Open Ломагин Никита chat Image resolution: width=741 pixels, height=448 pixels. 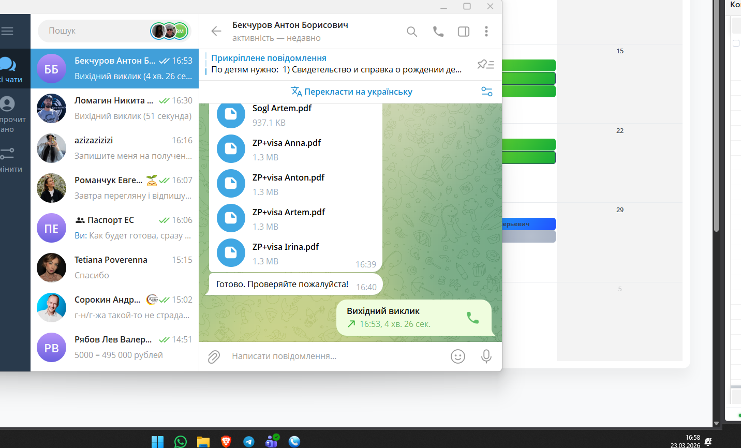click(x=115, y=109)
